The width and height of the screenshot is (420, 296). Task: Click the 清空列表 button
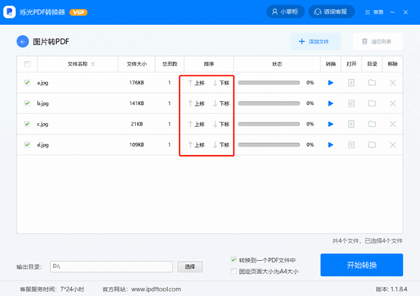pos(378,41)
